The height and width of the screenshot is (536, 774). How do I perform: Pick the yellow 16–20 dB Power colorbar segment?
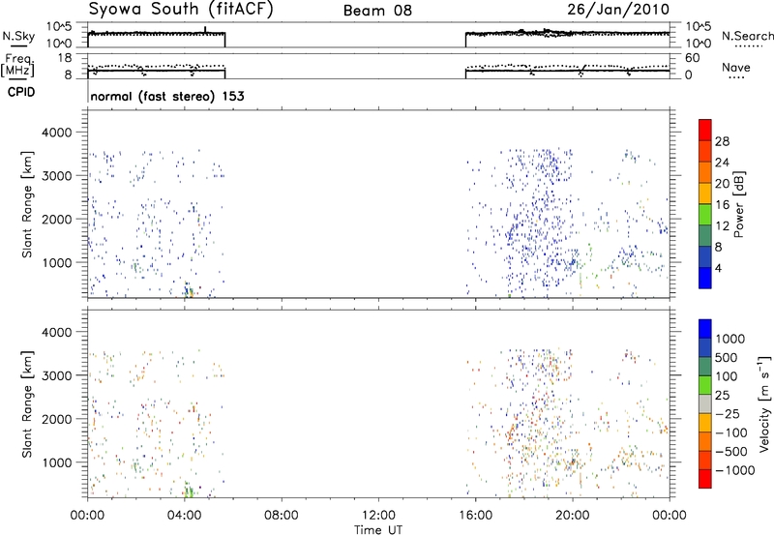[x=705, y=193]
